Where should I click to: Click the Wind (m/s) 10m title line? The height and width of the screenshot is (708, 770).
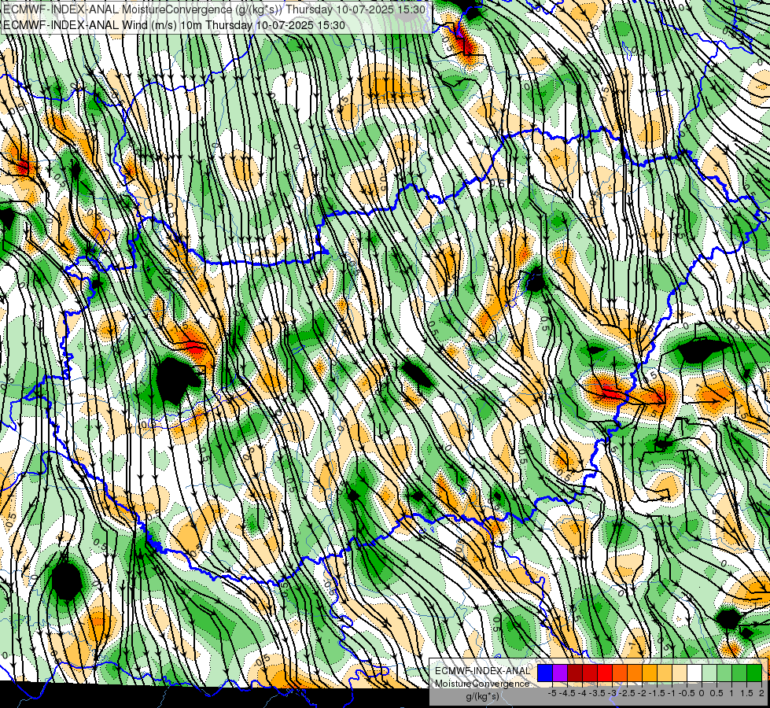[174, 25]
